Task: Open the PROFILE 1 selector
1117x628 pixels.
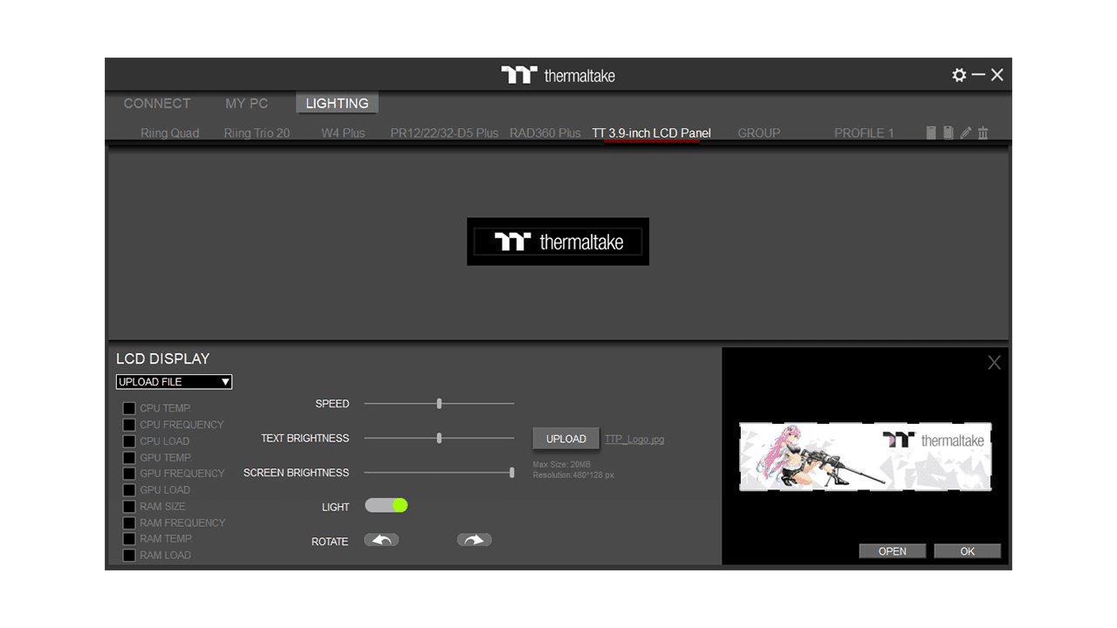Action: pyautogui.click(x=864, y=133)
